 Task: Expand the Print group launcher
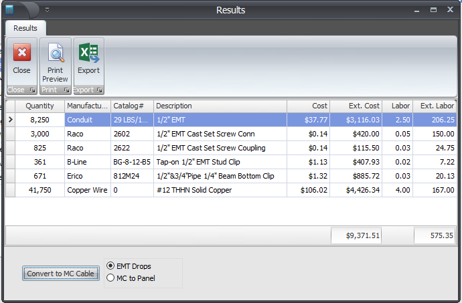pyautogui.click(x=66, y=90)
